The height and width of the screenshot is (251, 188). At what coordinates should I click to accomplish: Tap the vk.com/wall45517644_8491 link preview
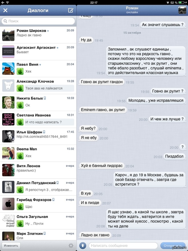tap(42, 137)
